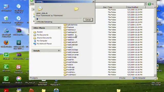The image size is (164, 92).
Task: Select the FreakAppCtrl folder icon
Action: click(x=65, y=32)
